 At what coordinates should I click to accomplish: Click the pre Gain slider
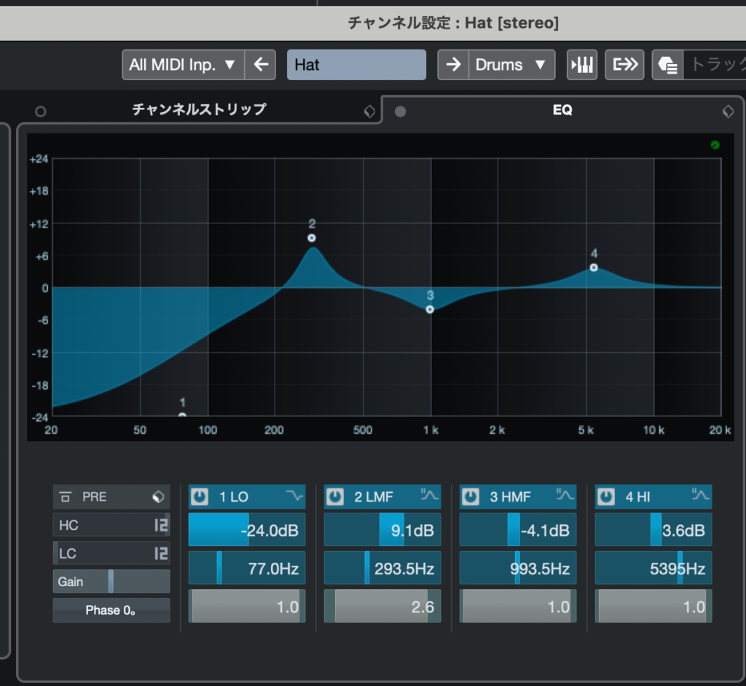(x=111, y=582)
